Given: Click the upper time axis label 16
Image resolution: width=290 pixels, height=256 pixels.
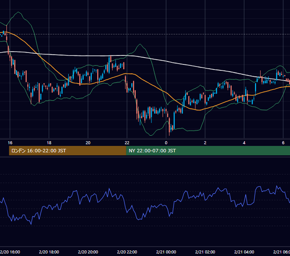Looking at the screenshot, I should point(10,143).
